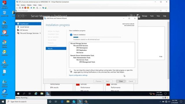Select the Results wizard step
This screenshot has height=104, width=185.
(x=56, y=49)
